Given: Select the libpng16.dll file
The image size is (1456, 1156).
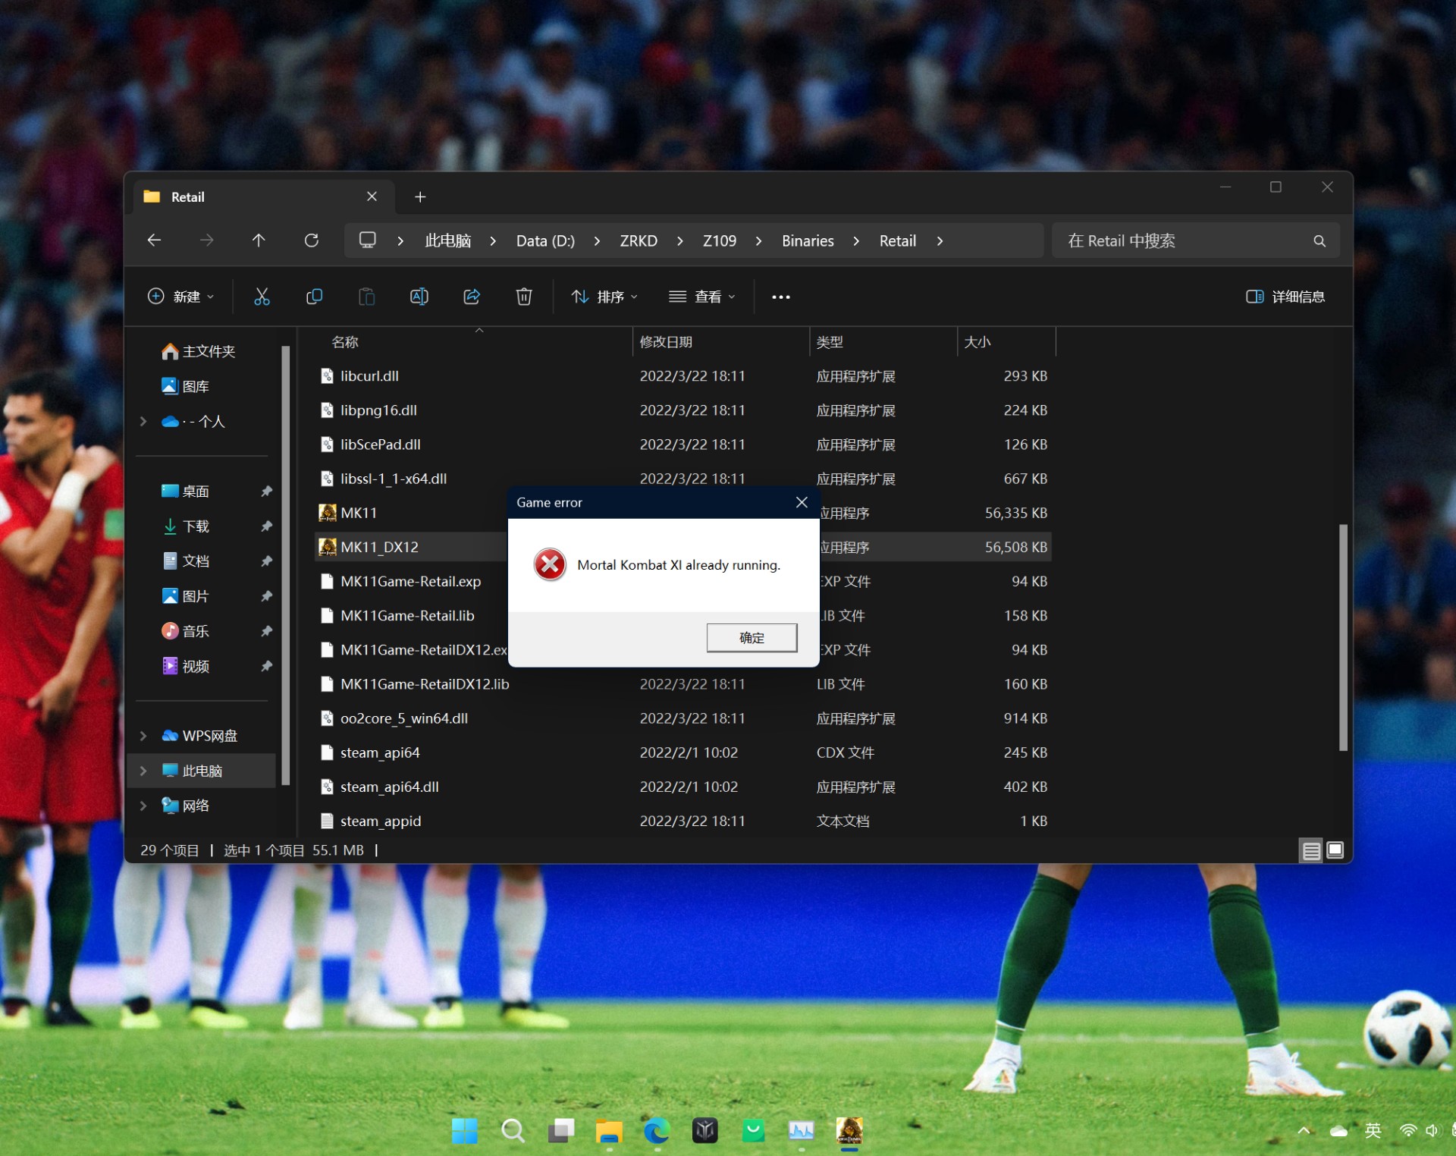Looking at the screenshot, I should pyautogui.click(x=682, y=410).
